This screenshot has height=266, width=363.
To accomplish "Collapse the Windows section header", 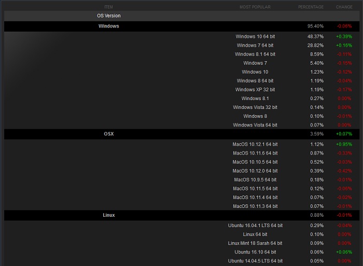I will (108, 26).
